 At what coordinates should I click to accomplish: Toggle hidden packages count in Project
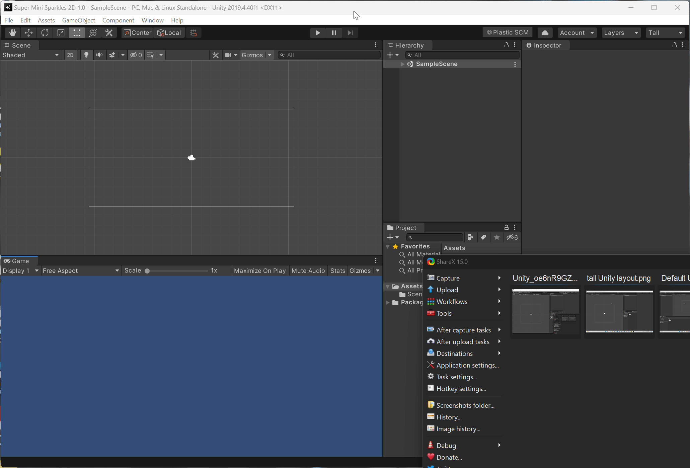click(512, 237)
